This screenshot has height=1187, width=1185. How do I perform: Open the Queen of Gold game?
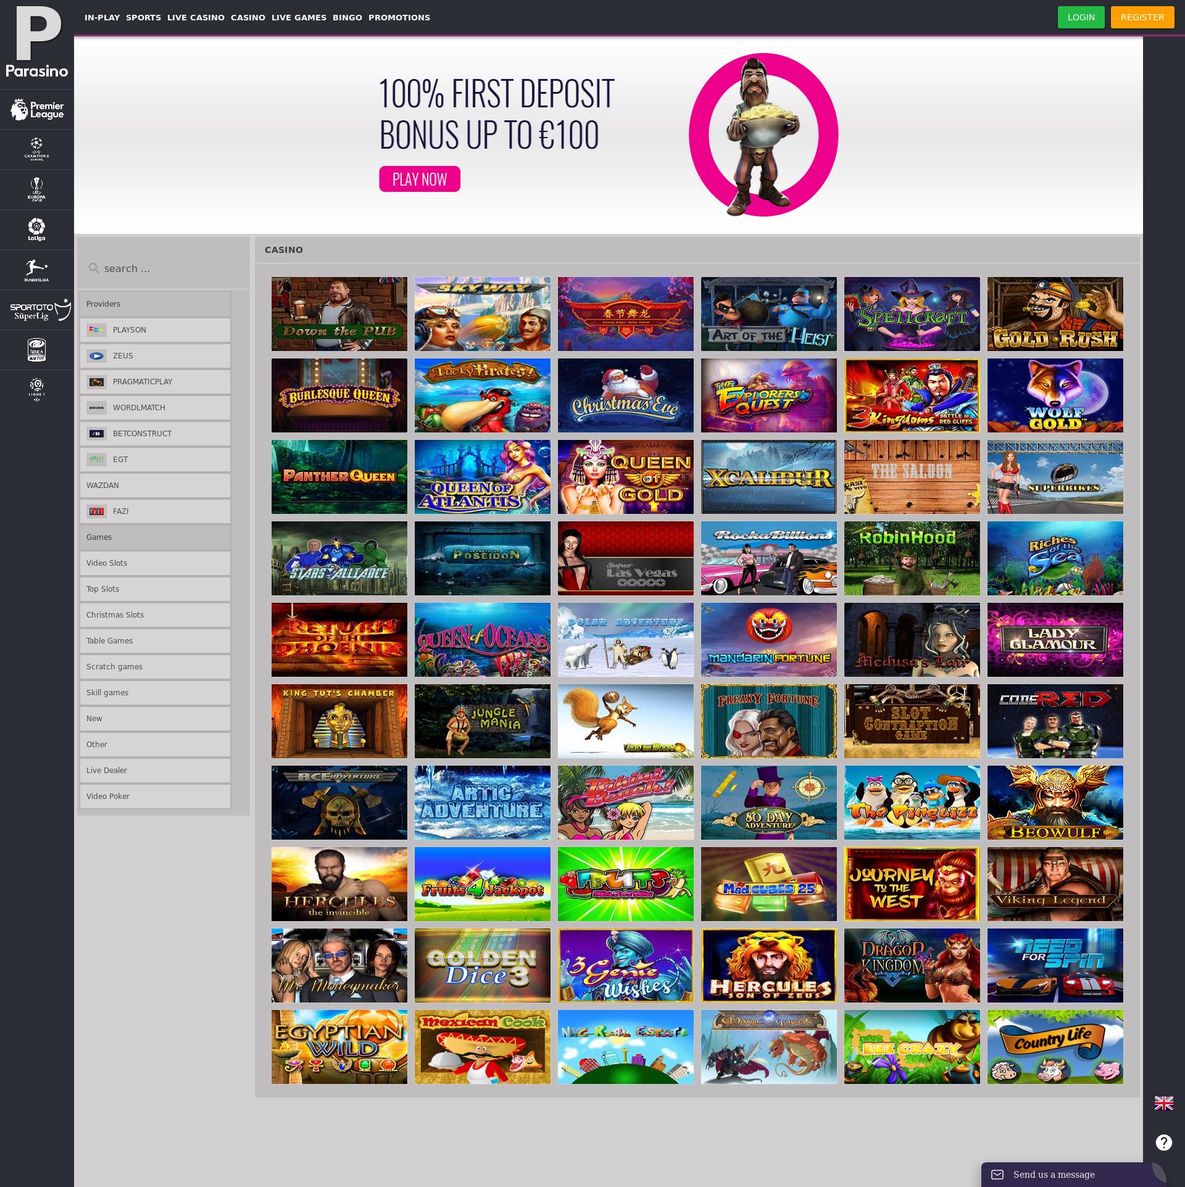click(626, 477)
